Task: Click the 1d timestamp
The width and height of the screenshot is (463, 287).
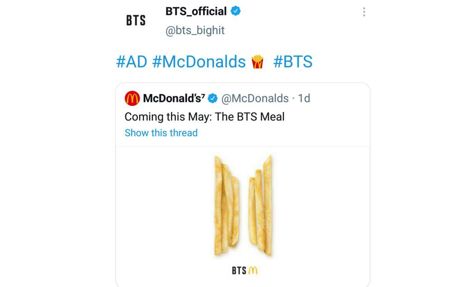Action: [304, 98]
